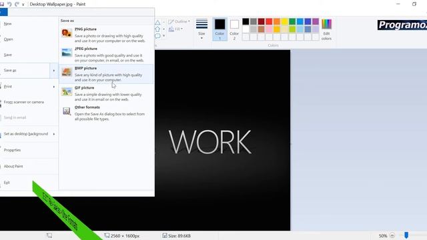The image size is (427, 240).
Task: Click Open in the File menu
Action: [x=9, y=39]
